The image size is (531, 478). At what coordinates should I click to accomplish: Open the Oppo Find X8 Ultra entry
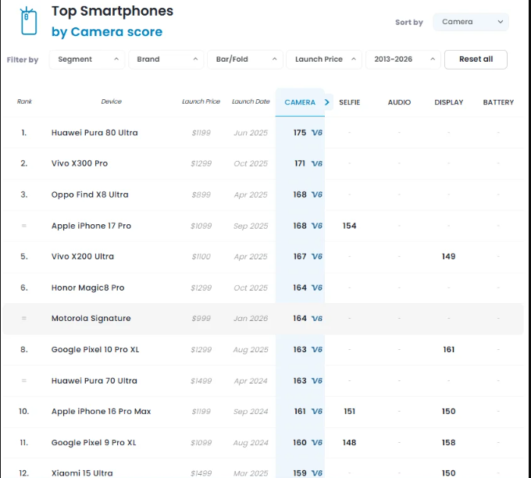click(x=90, y=194)
